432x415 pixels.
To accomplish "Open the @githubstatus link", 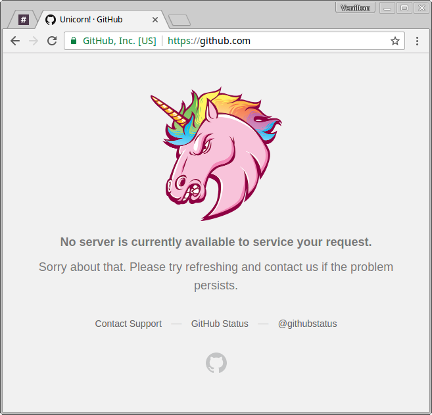I will pos(307,324).
